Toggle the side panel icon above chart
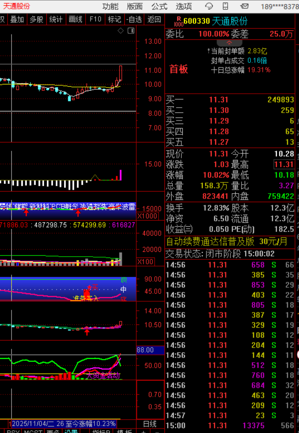The height and width of the screenshot is (433, 299). 131,31
